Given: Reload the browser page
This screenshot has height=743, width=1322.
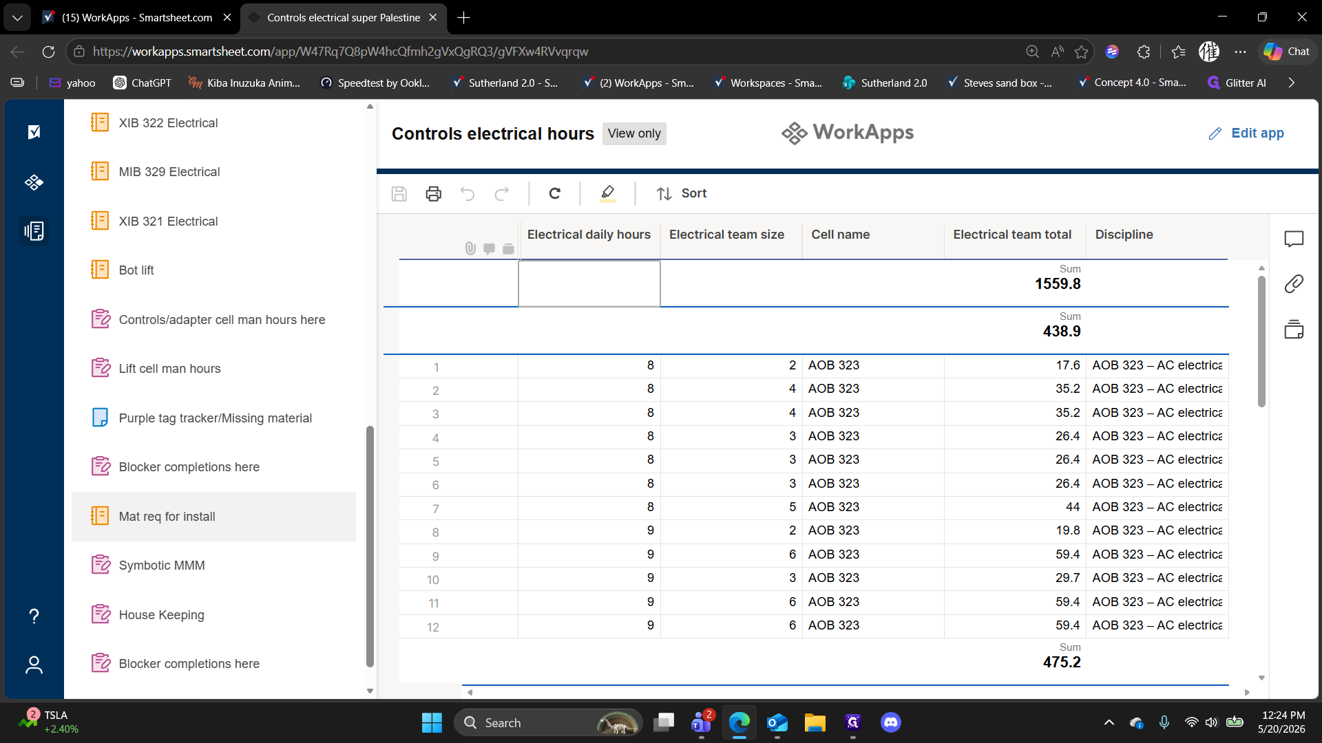Looking at the screenshot, I should [48, 52].
